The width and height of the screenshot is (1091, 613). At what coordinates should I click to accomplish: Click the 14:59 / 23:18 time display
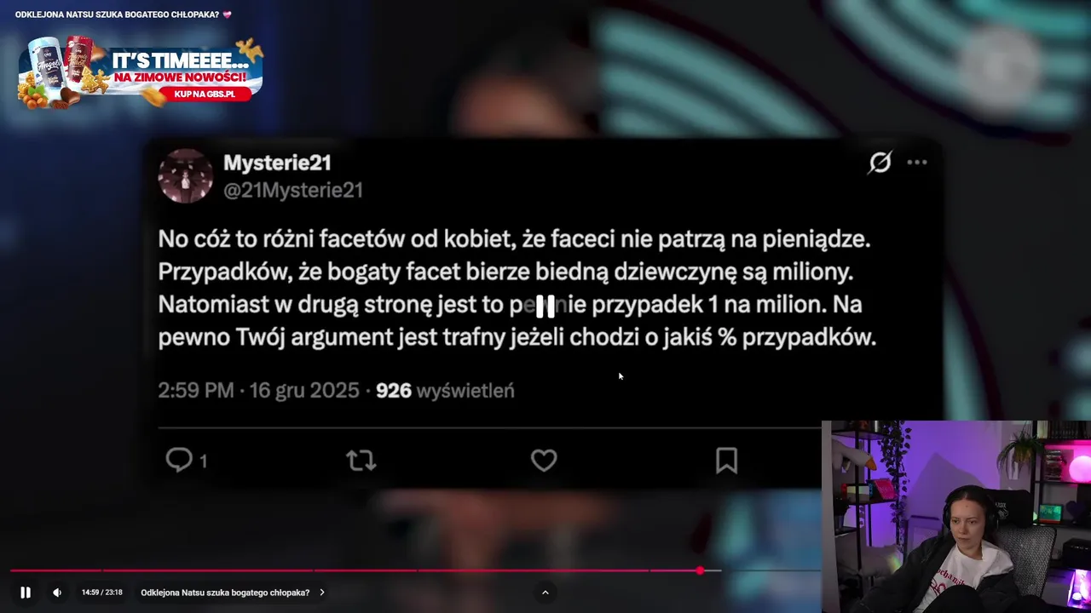[101, 593]
